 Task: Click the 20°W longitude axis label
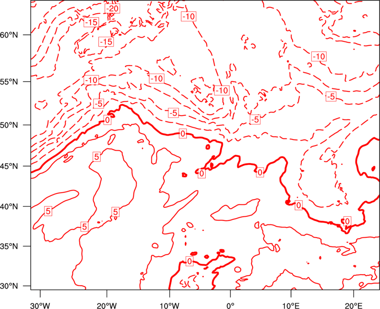pos(107,306)
